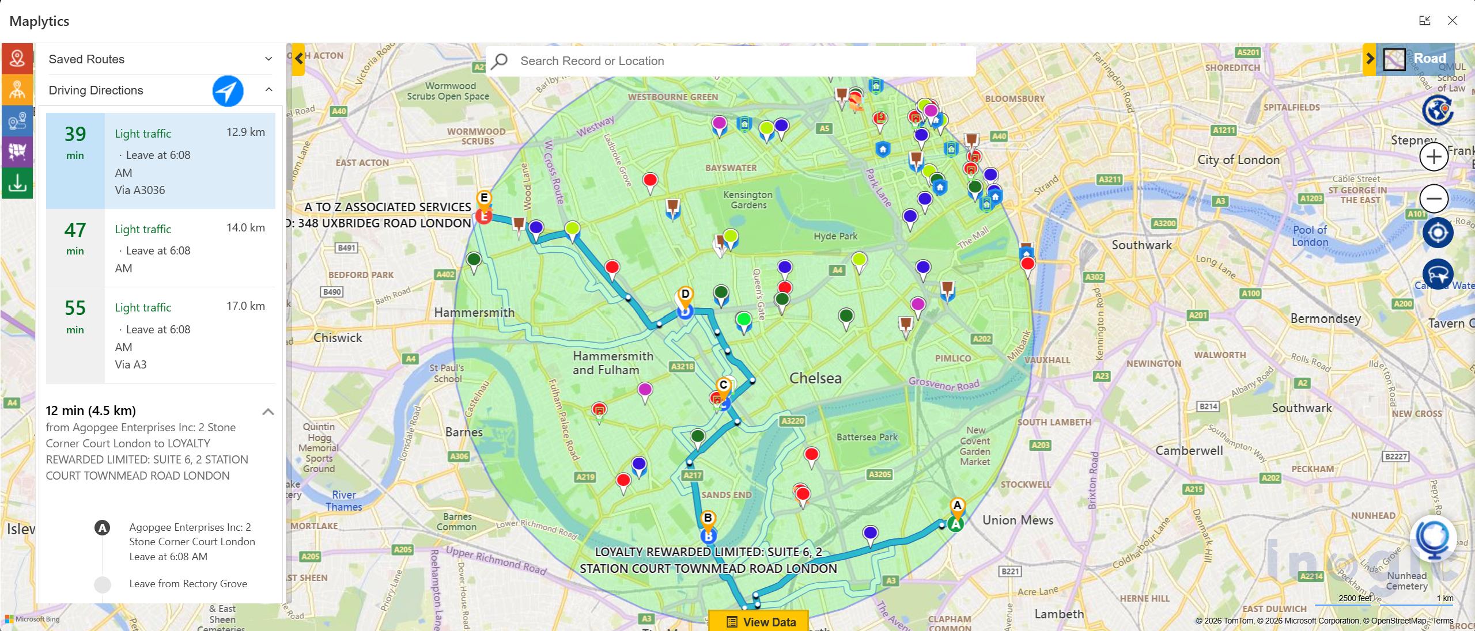Screen dimensions: 1475x631
Task: Click the navigation arrow beside Driving Directions
Action: point(228,90)
